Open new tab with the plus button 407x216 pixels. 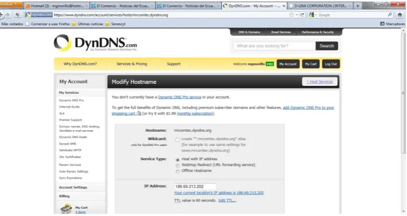(x=358, y=6)
